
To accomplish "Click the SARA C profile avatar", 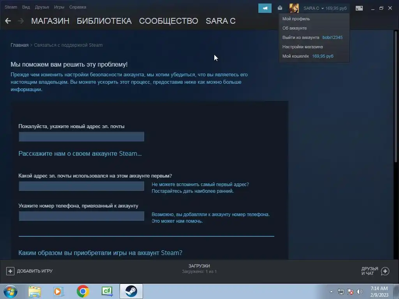I will tap(294, 8).
